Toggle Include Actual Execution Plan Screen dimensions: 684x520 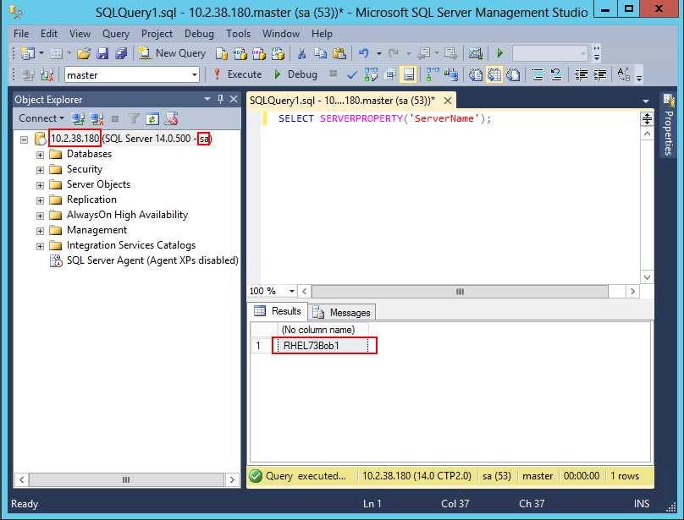(433, 75)
